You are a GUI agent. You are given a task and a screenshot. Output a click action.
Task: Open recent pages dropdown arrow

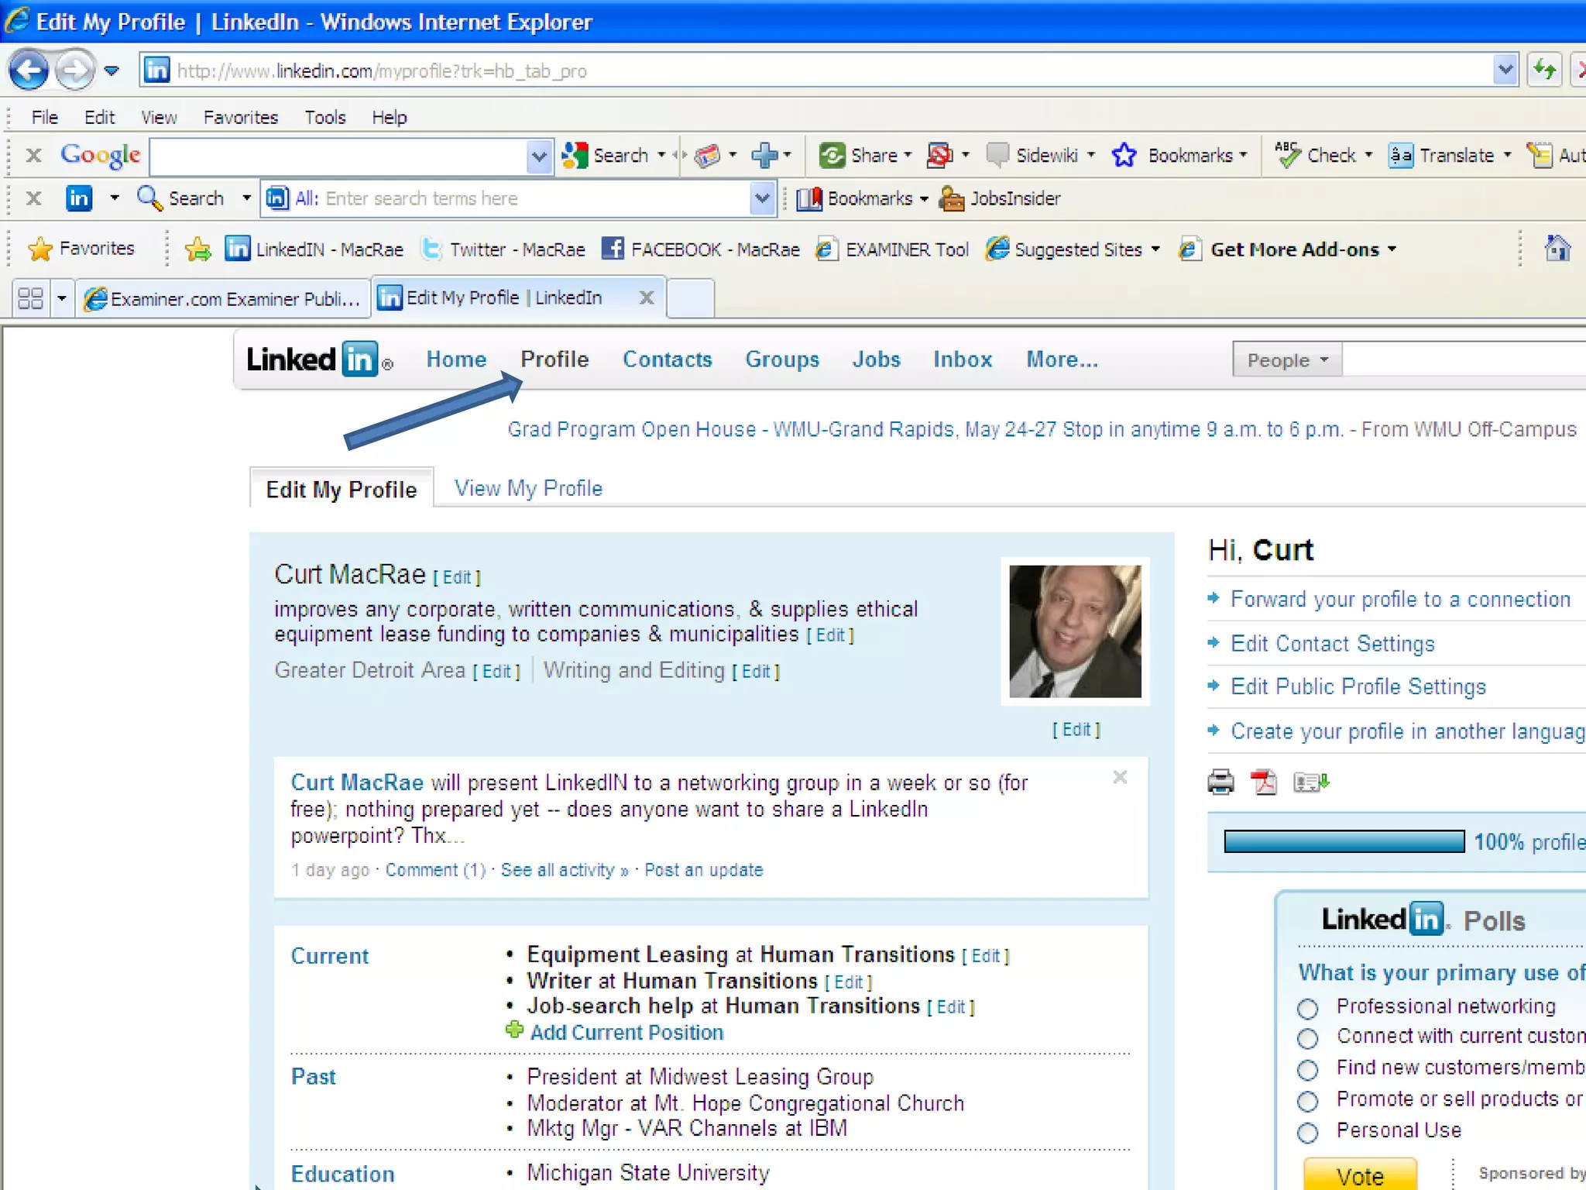coord(112,71)
